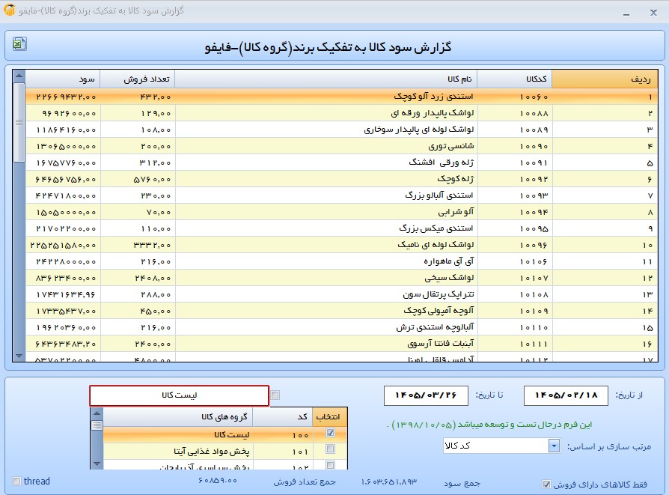Viewport: 669px width, 495px height.
Task: Toggle the thread checkbox
Action: point(16,482)
